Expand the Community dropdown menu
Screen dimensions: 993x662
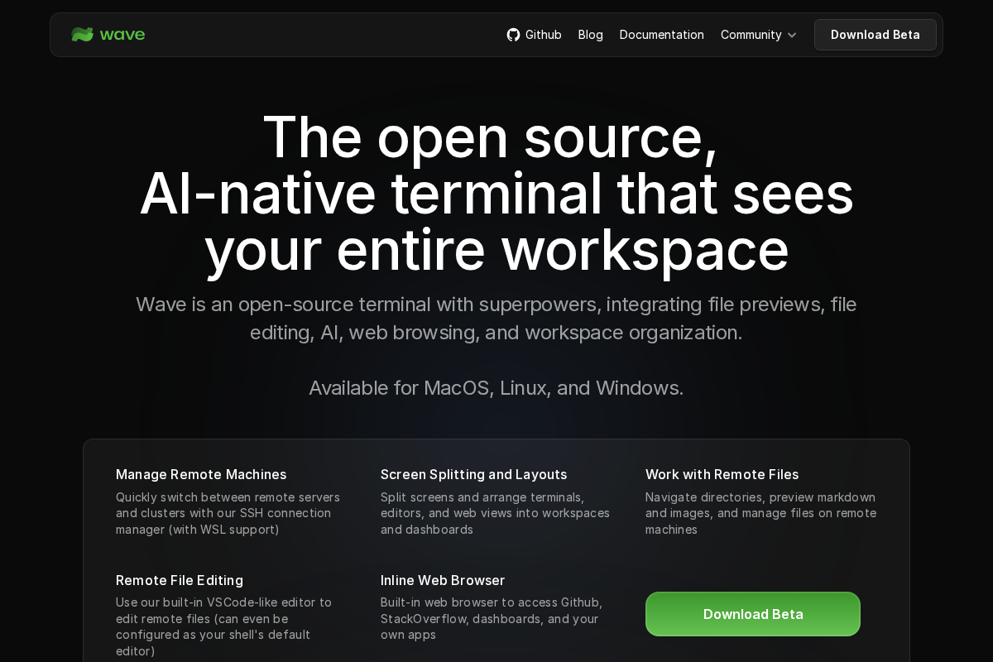click(759, 35)
